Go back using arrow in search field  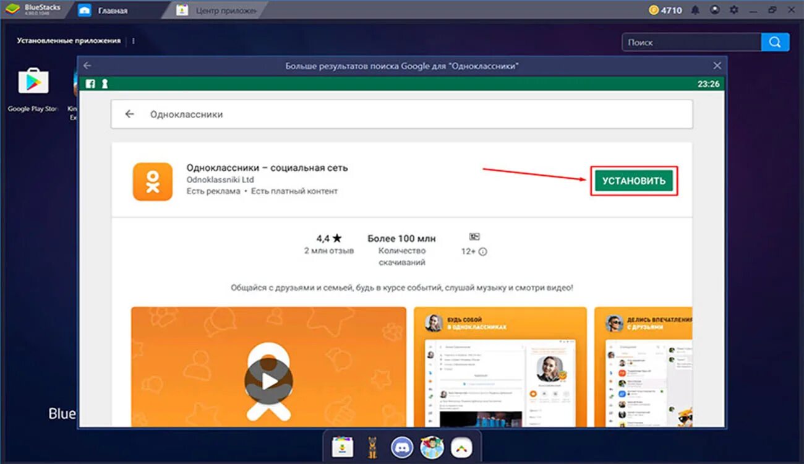coord(129,114)
